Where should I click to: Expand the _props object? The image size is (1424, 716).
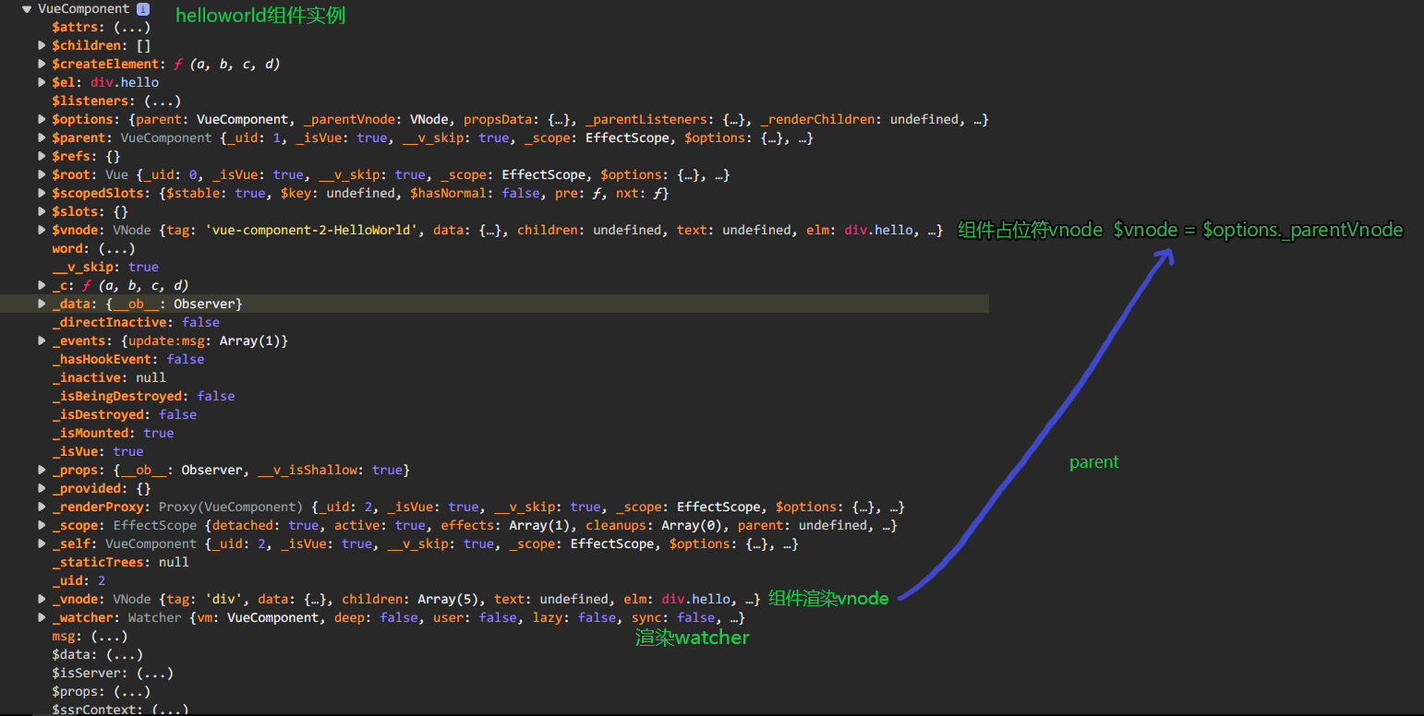pos(42,470)
